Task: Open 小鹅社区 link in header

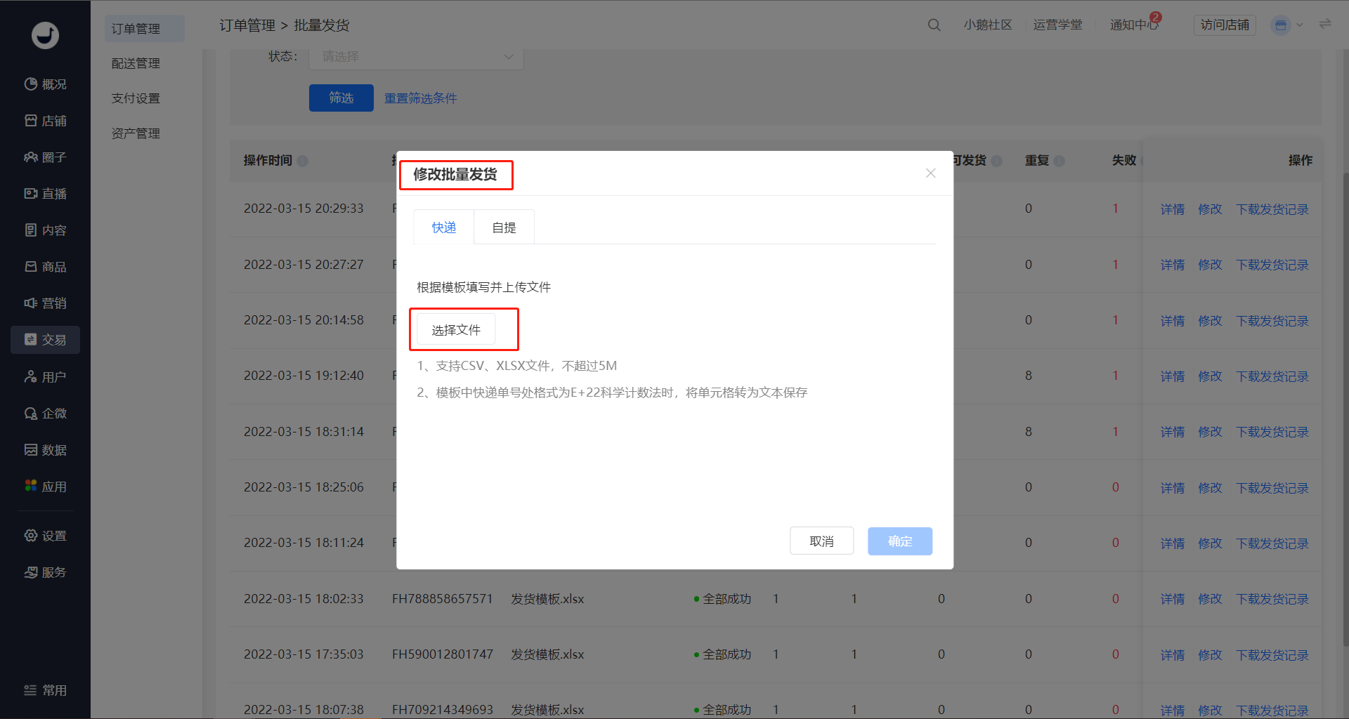Action: click(x=988, y=25)
